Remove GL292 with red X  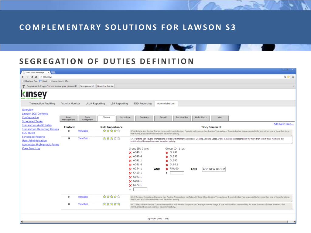pos(167,157)
